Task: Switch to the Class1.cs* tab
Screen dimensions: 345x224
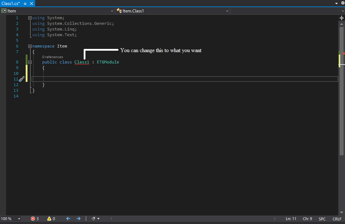Action: click(x=11, y=4)
